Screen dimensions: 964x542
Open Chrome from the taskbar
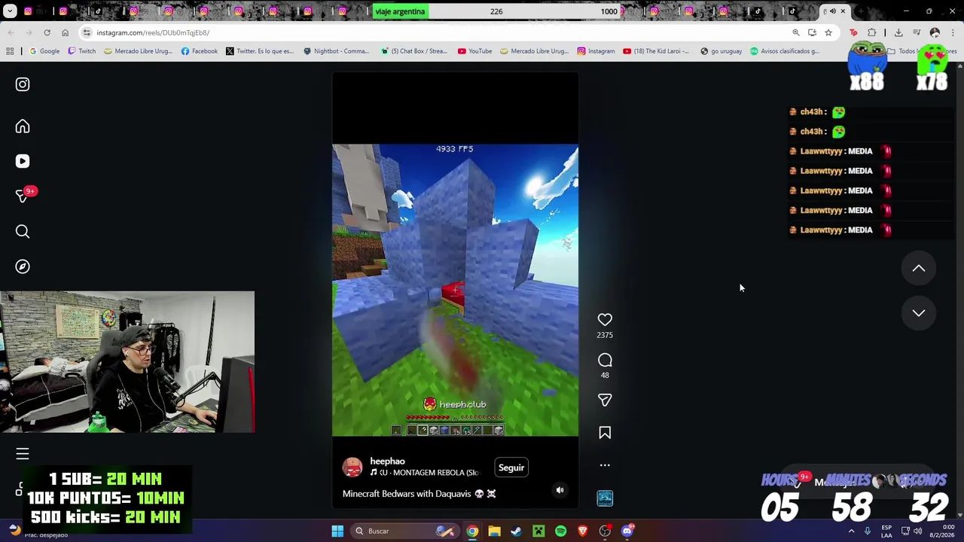pyautogui.click(x=471, y=531)
